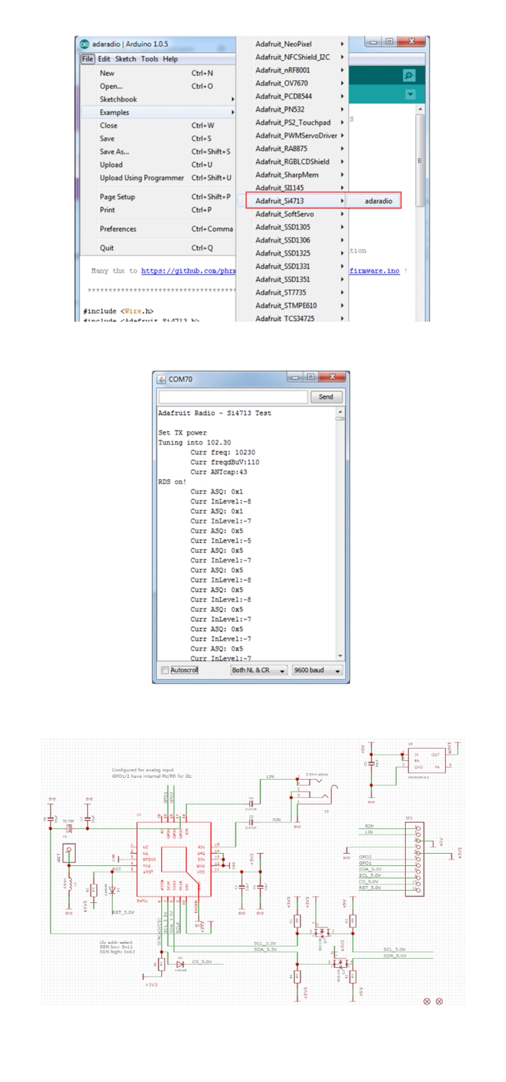Open the github.com link in the sketch comment
The image size is (506, 1082).
(x=188, y=271)
